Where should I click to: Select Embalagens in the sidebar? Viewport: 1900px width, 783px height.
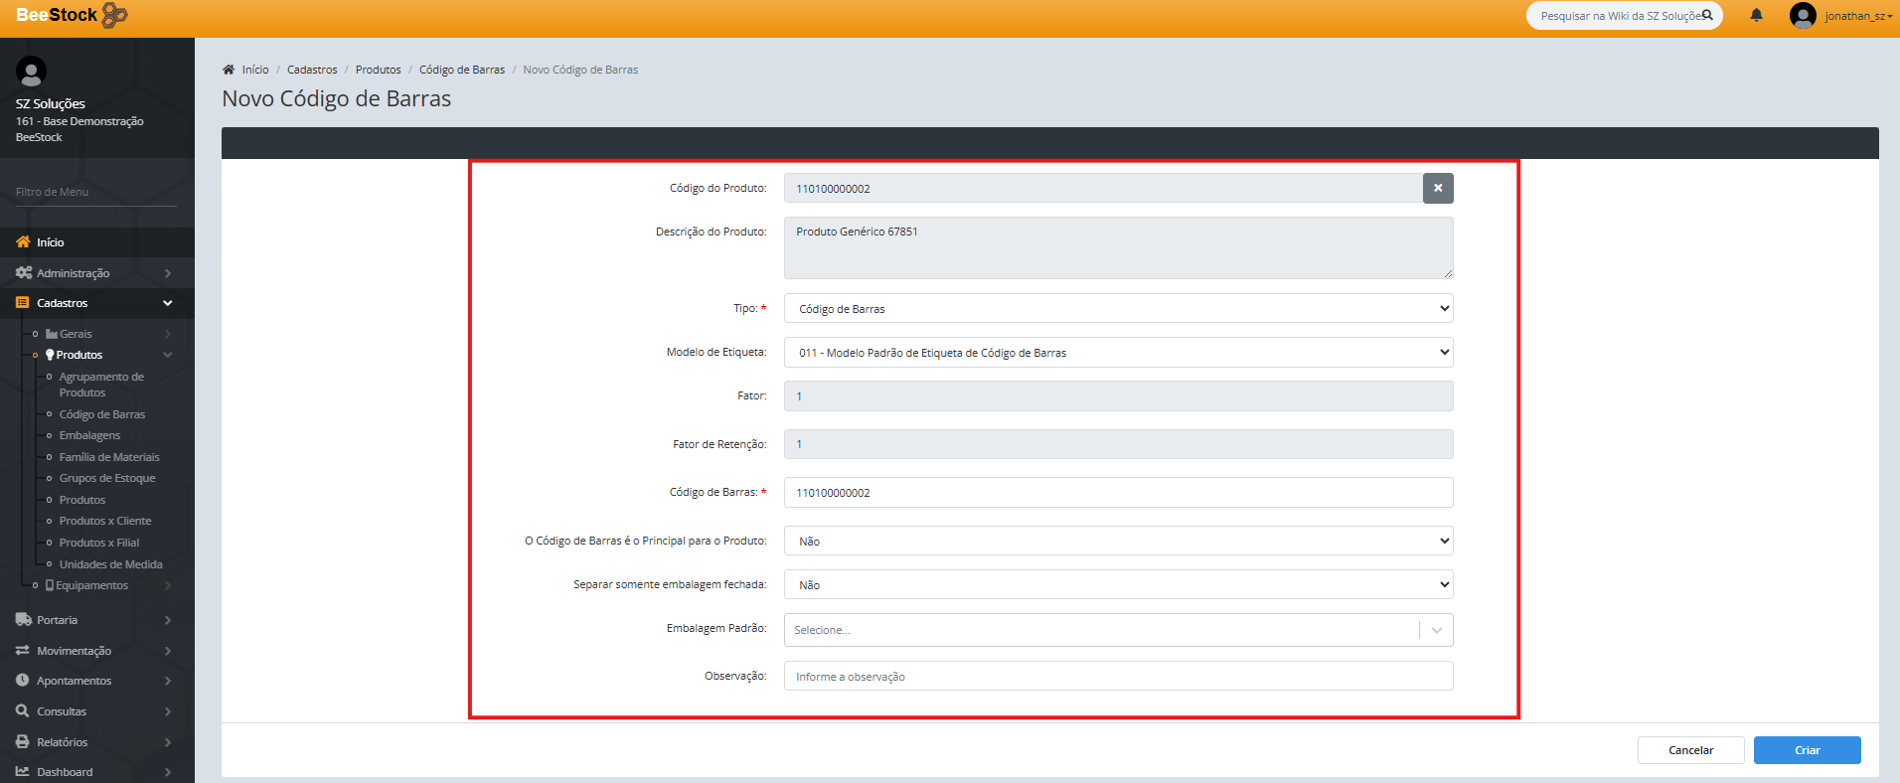click(x=89, y=435)
